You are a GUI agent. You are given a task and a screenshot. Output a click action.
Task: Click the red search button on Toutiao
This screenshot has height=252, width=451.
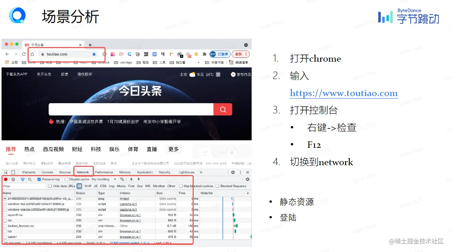pyautogui.click(x=223, y=109)
